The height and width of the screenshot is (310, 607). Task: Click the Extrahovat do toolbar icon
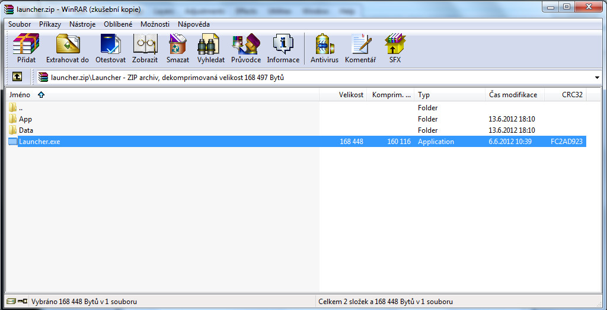[x=68, y=44]
